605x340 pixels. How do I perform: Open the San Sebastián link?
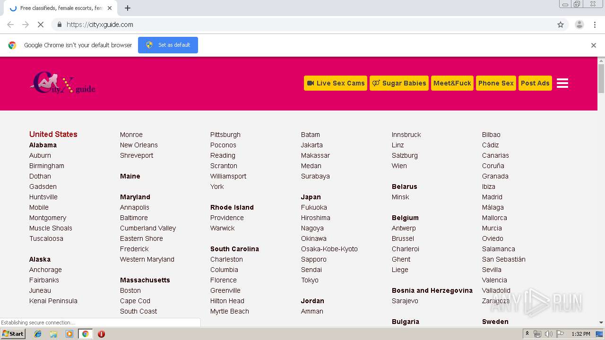(504, 259)
